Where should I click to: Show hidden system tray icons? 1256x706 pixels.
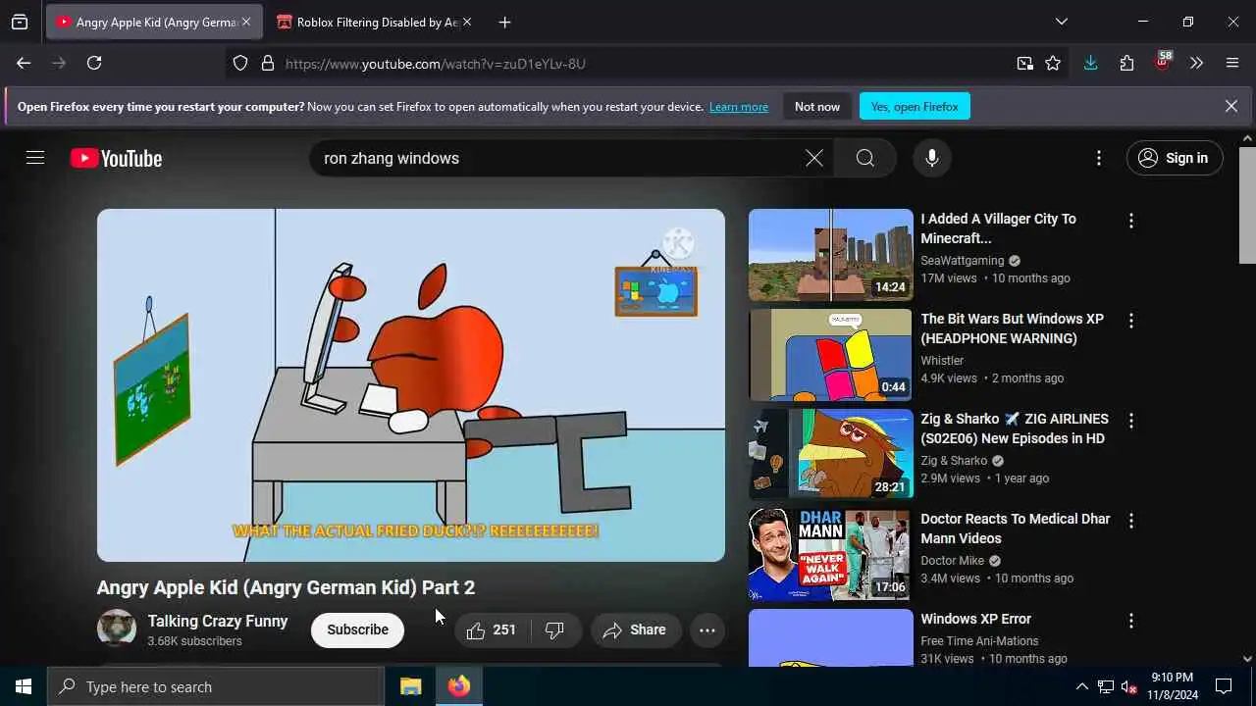click(1081, 686)
